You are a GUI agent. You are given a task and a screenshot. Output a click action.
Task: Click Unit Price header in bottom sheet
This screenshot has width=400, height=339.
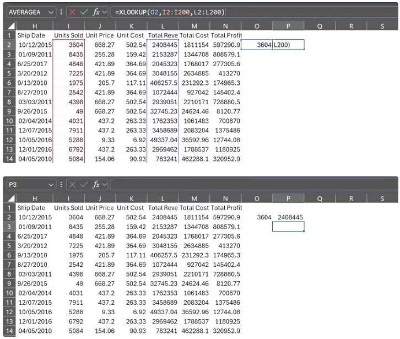(100, 208)
